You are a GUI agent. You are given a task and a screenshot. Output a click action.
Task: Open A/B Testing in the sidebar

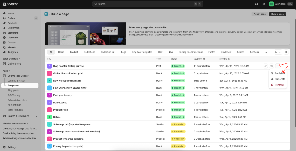[x=14, y=95]
